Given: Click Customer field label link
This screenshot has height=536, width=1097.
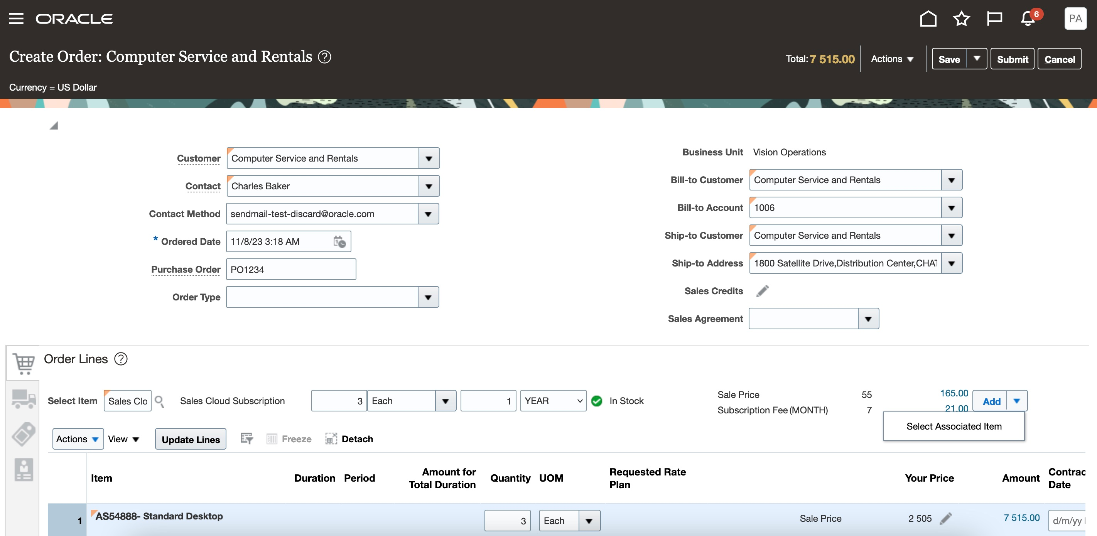Looking at the screenshot, I should click(198, 158).
